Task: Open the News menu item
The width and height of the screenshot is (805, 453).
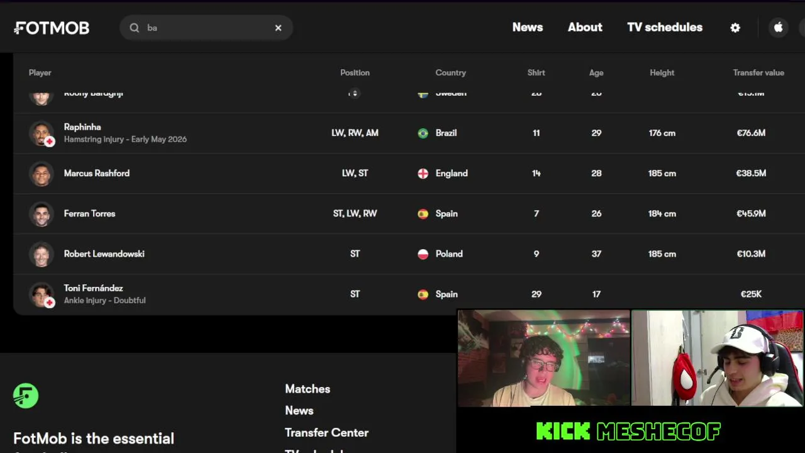Action: pos(527,27)
